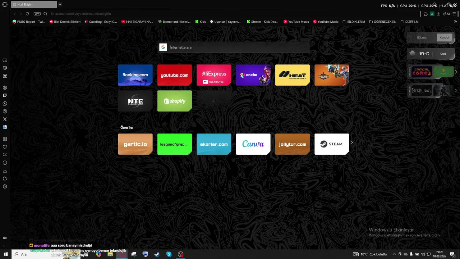Reload the page with the refresh icon
This screenshot has width=460, height=259.
[x=27, y=14]
